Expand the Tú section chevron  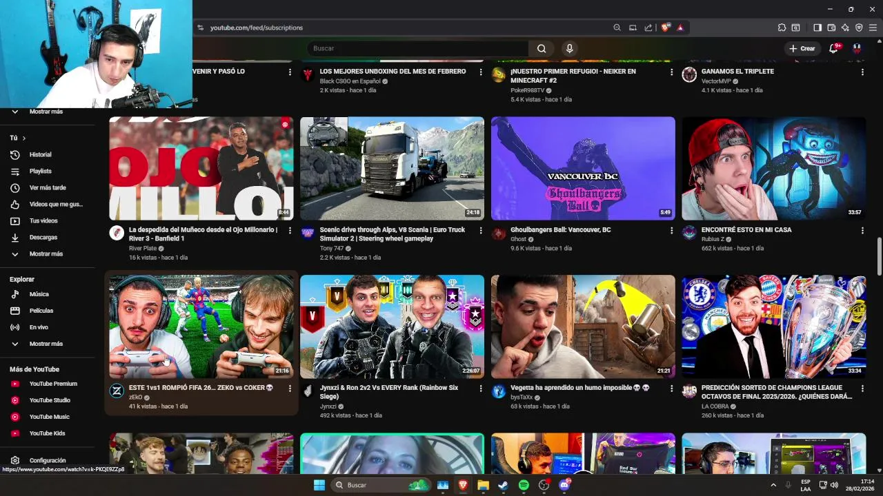tap(23, 138)
